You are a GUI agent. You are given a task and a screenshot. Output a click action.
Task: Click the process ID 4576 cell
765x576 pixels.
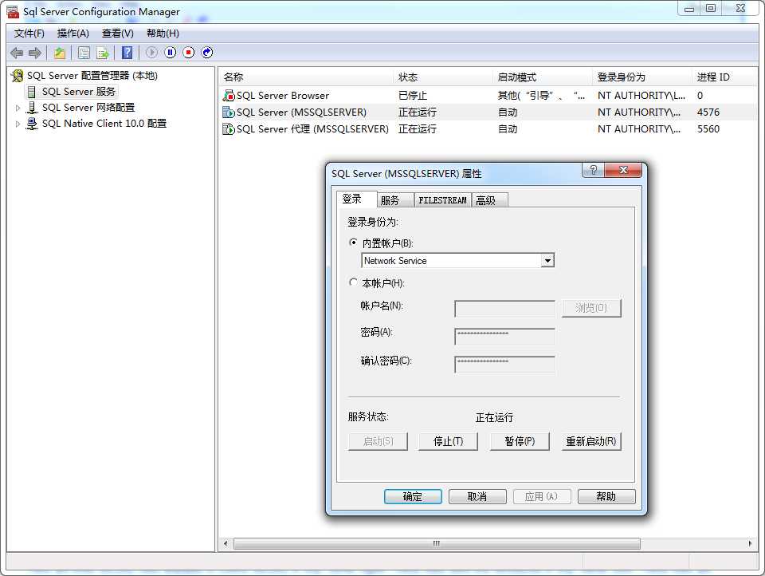click(x=708, y=112)
